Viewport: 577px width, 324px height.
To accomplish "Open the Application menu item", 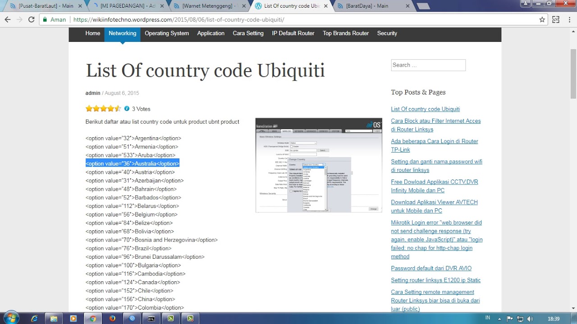I will pyautogui.click(x=211, y=33).
